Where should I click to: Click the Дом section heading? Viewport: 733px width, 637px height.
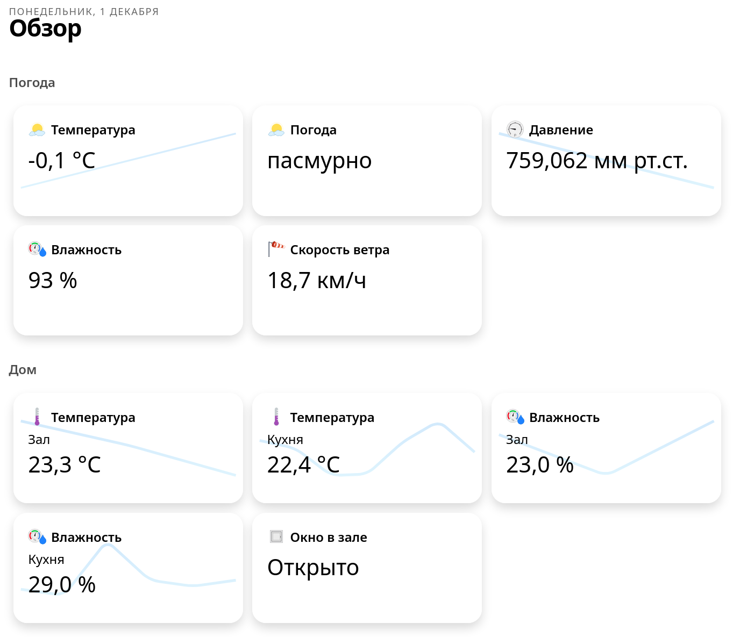pyautogui.click(x=23, y=370)
